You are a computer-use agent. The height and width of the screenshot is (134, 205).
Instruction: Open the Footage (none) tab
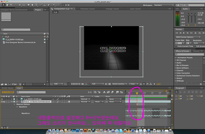point(112,9)
